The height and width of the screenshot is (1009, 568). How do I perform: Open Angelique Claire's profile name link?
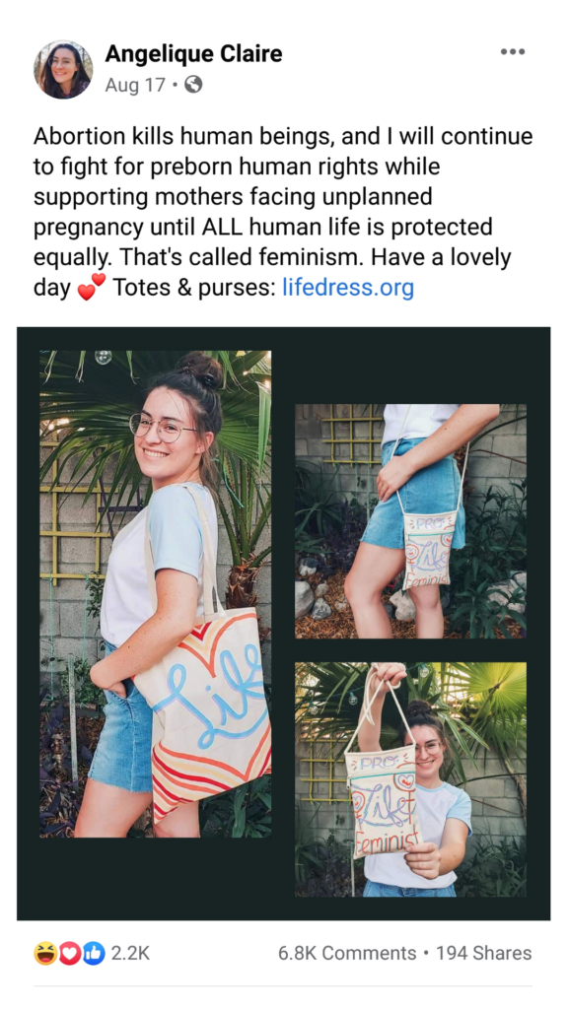[x=193, y=53]
